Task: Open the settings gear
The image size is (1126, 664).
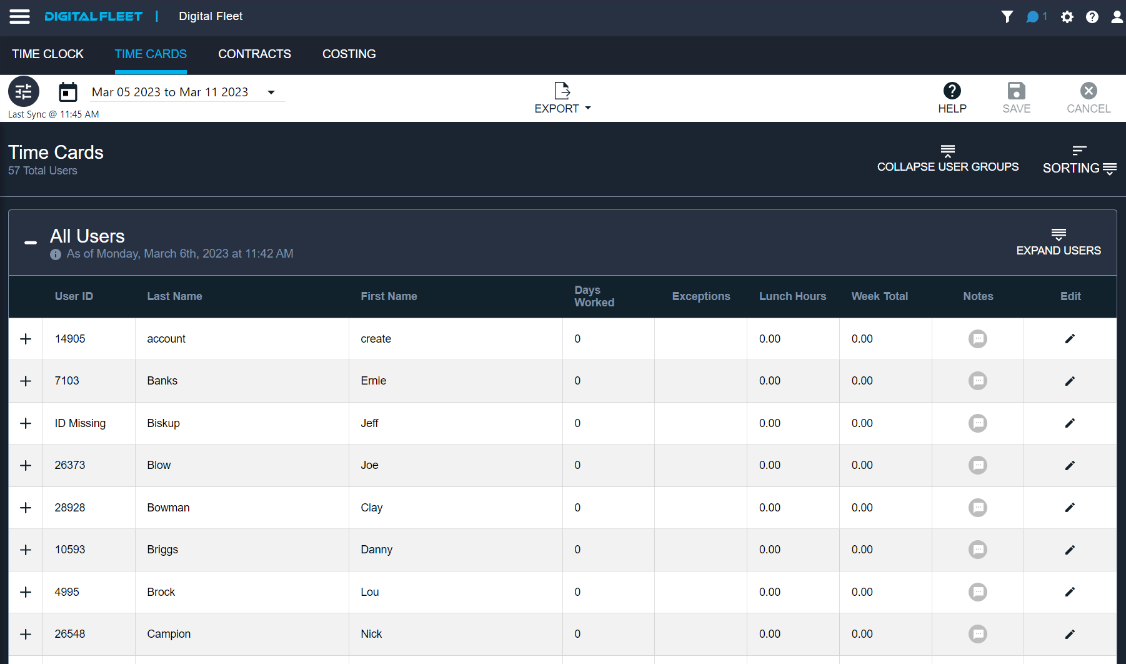Action: click(1067, 17)
